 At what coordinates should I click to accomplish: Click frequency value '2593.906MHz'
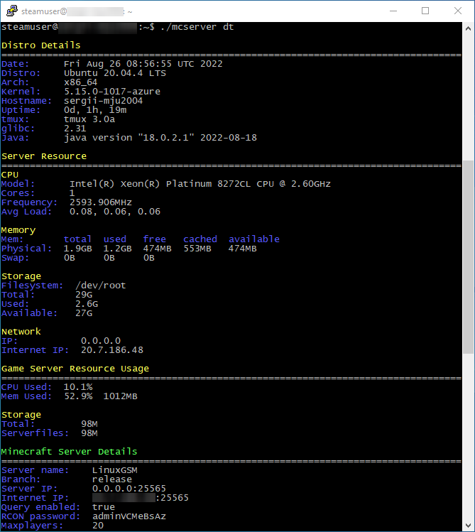[101, 202]
